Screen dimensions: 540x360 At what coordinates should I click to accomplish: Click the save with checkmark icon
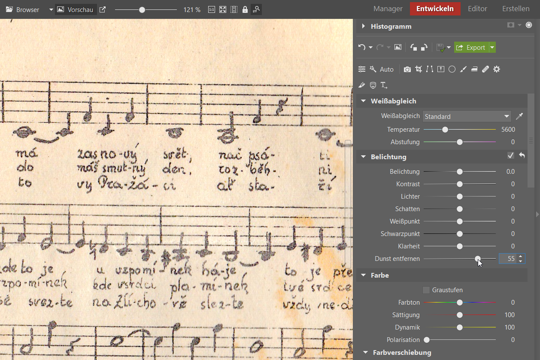coord(440,47)
